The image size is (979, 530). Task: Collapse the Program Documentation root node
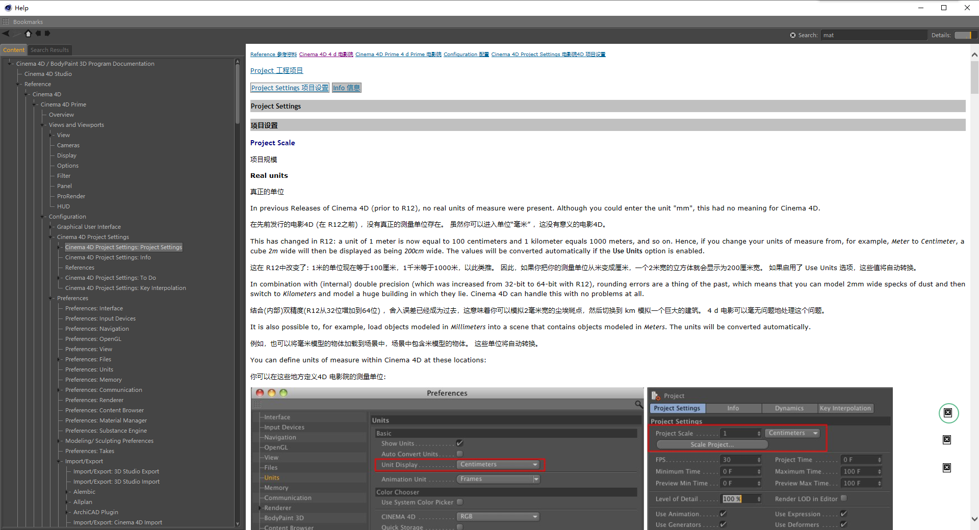[x=10, y=64]
